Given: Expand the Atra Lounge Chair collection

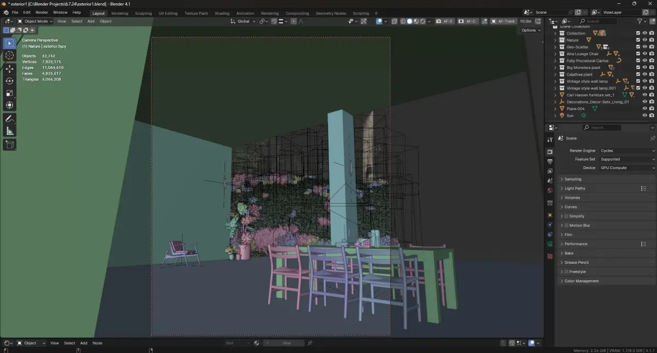Looking at the screenshot, I should [555, 54].
